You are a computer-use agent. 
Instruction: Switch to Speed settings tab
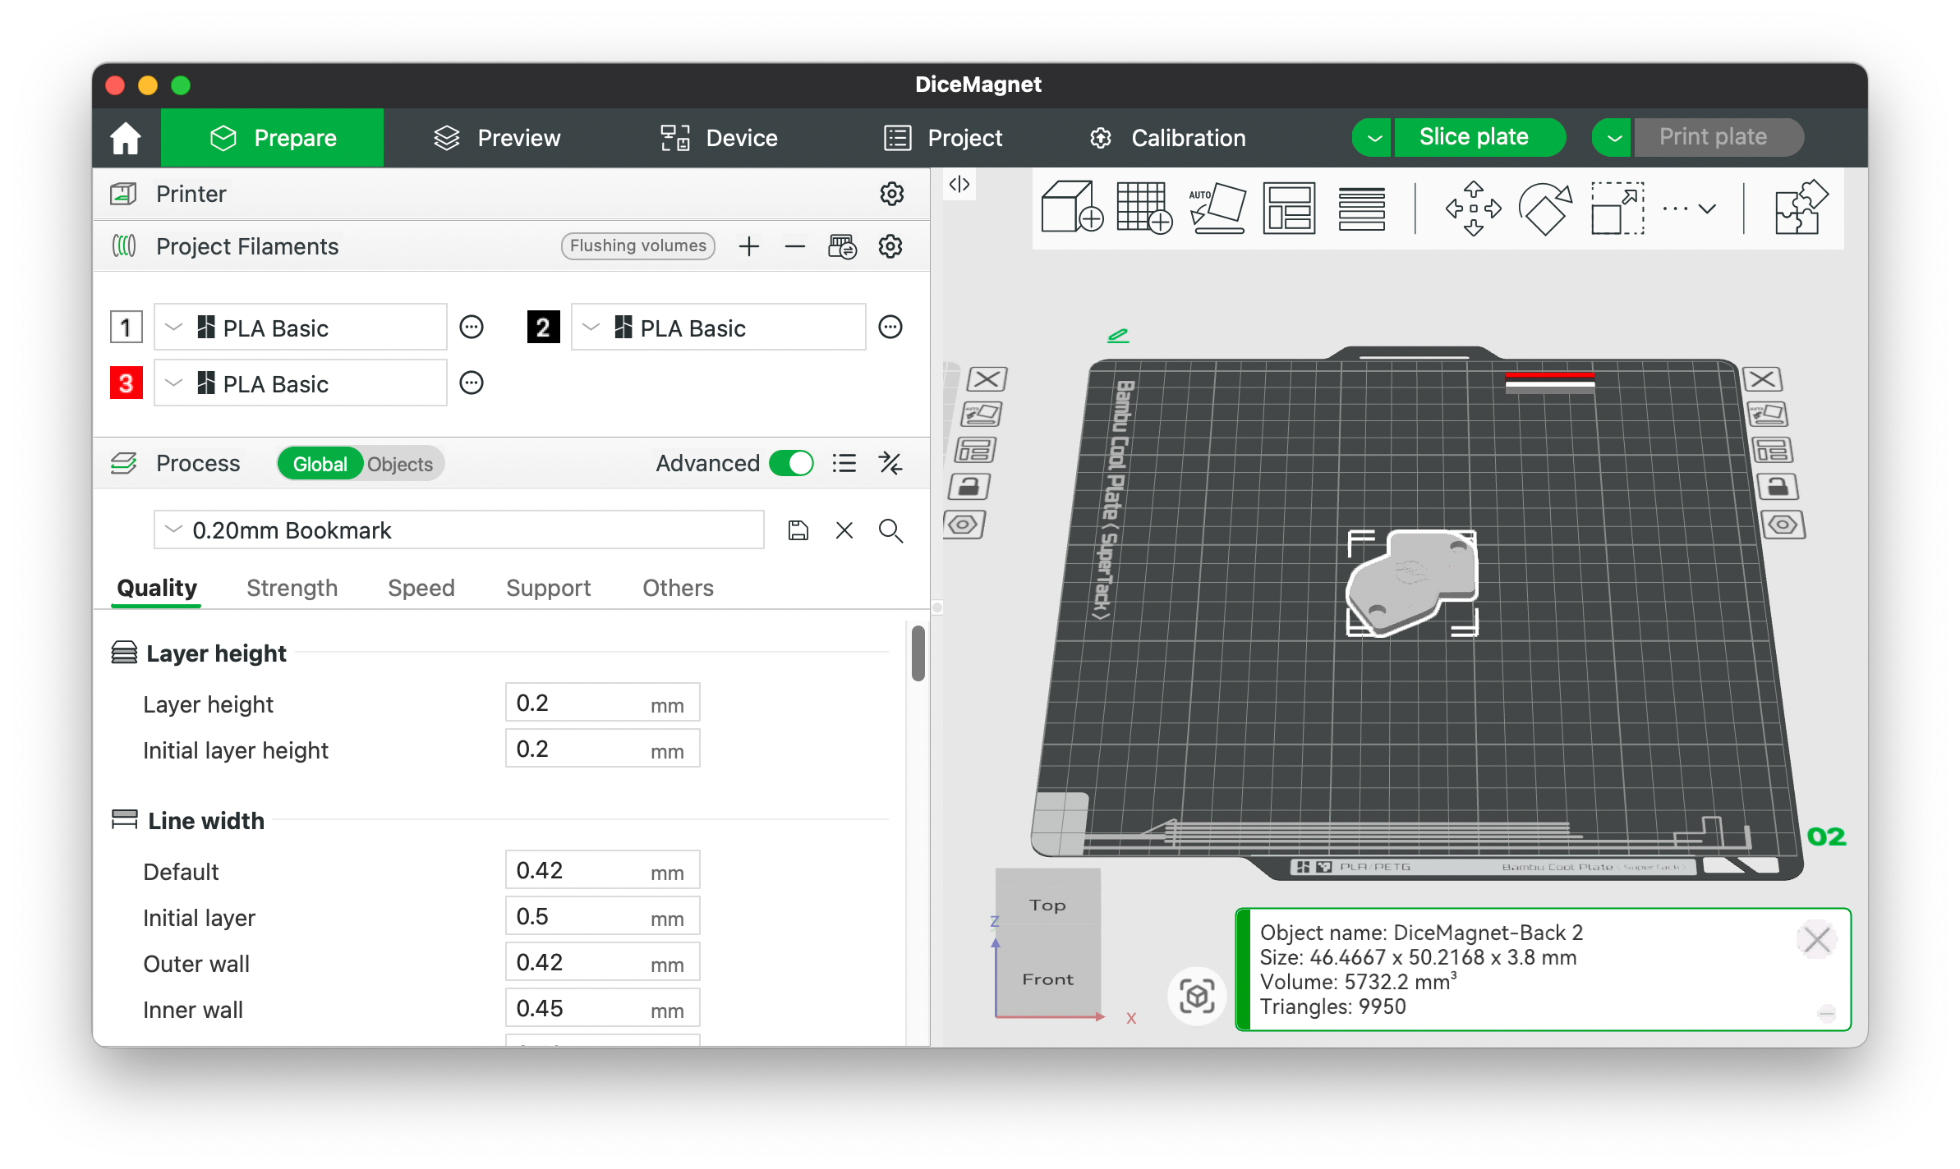421,588
